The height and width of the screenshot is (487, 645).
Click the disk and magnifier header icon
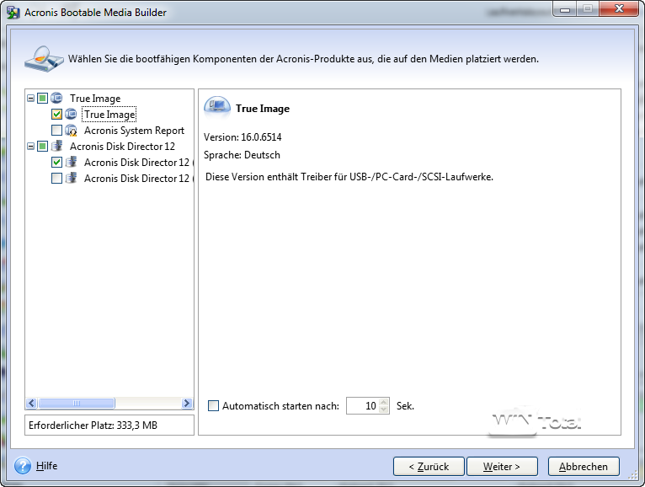(44, 59)
